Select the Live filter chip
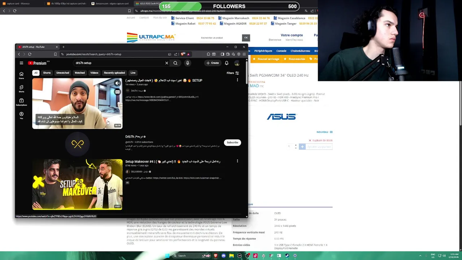 coord(133,73)
